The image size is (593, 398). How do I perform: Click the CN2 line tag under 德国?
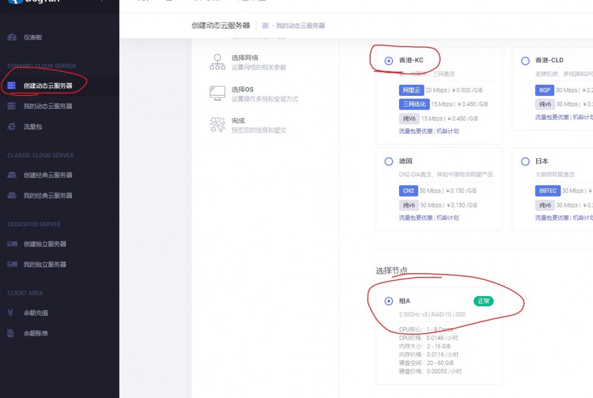pyautogui.click(x=409, y=191)
